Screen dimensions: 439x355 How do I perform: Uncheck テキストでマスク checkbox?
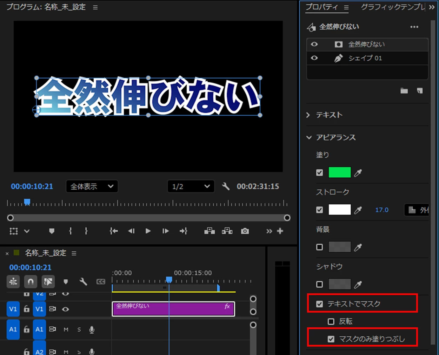click(x=319, y=304)
